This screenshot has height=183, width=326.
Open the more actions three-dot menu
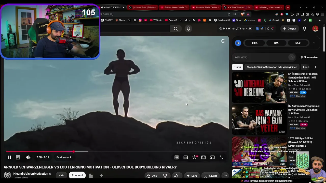point(225,176)
